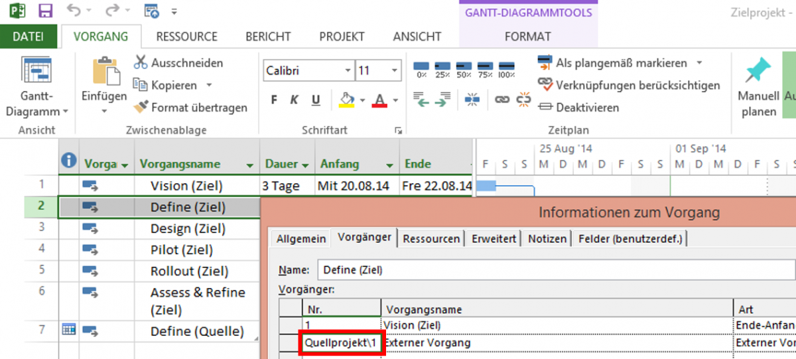The image size is (796, 359).
Task: Click the link tasks chain icon
Action: pyautogui.click(x=502, y=100)
